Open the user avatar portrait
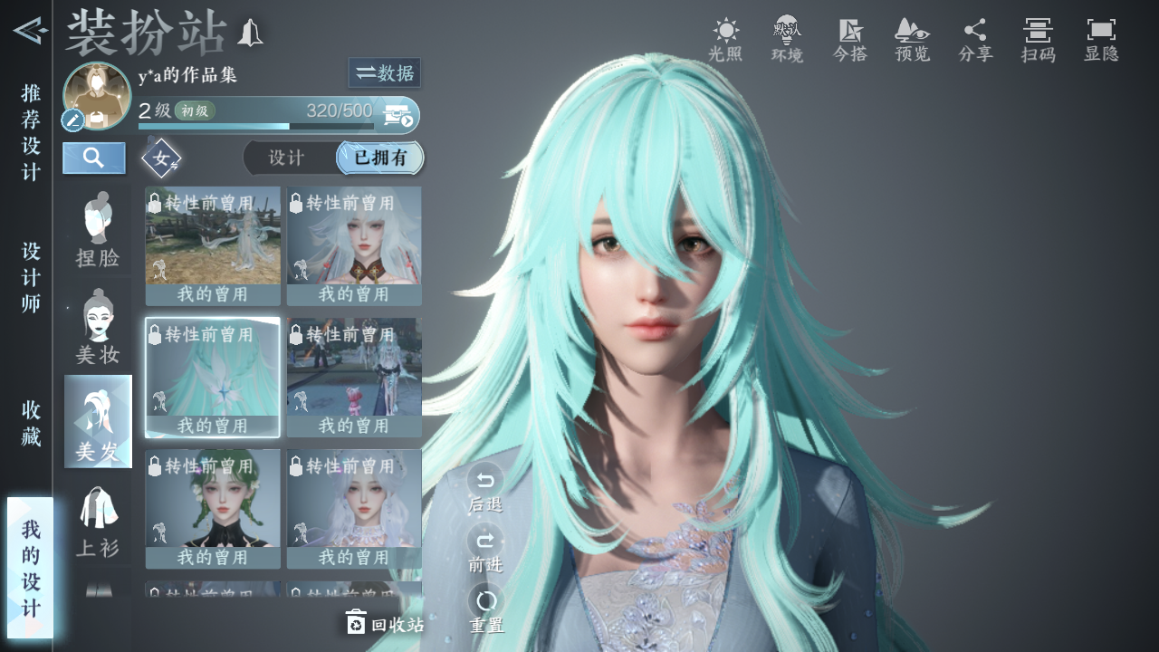The image size is (1159, 652). point(98,94)
